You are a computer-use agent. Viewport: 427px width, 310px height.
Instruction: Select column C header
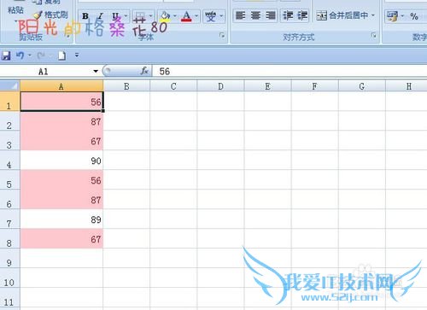click(x=173, y=86)
